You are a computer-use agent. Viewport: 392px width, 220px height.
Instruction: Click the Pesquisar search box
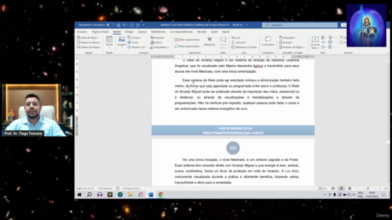pos(300,25)
